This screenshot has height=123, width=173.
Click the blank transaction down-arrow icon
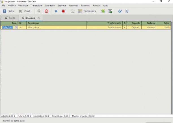73,11
